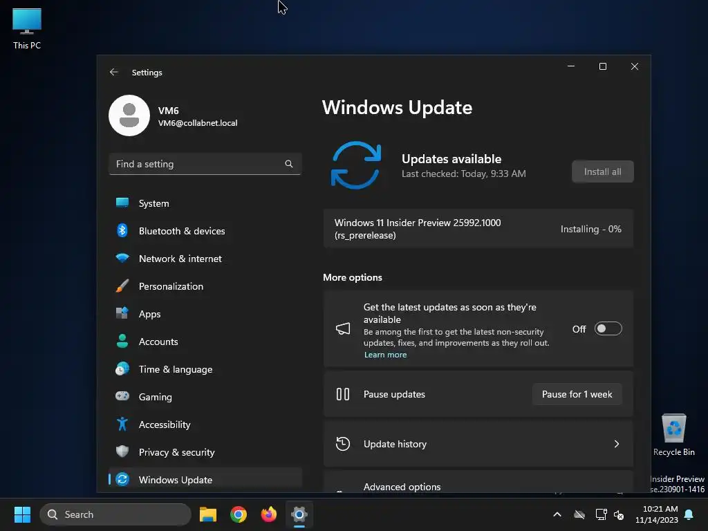
Task: Click the Installing - 0% status text
Action: pyautogui.click(x=590, y=229)
